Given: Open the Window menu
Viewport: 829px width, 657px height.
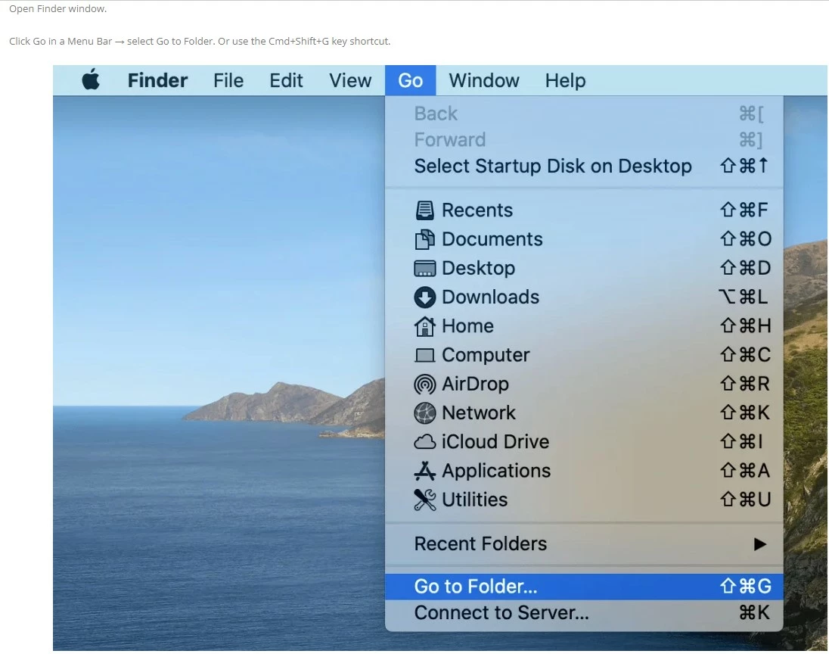Looking at the screenshot, I should pyautogui.click(x=484, y=80).
